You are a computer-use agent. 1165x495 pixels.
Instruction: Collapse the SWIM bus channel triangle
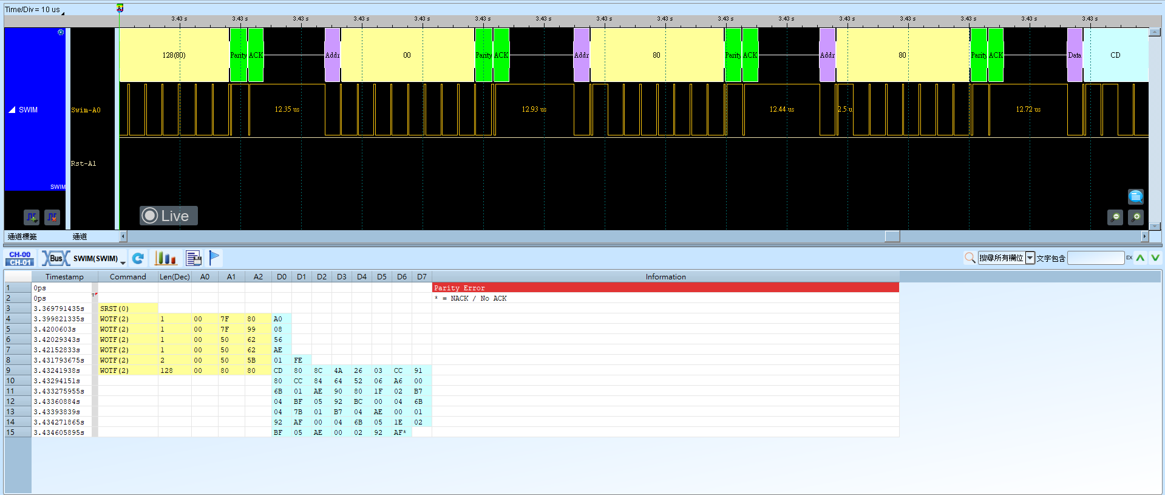[x=12, y=110]
